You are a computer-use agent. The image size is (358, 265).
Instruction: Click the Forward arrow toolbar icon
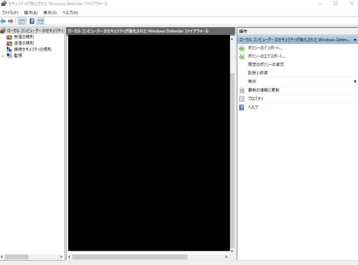tap(10, 21)
